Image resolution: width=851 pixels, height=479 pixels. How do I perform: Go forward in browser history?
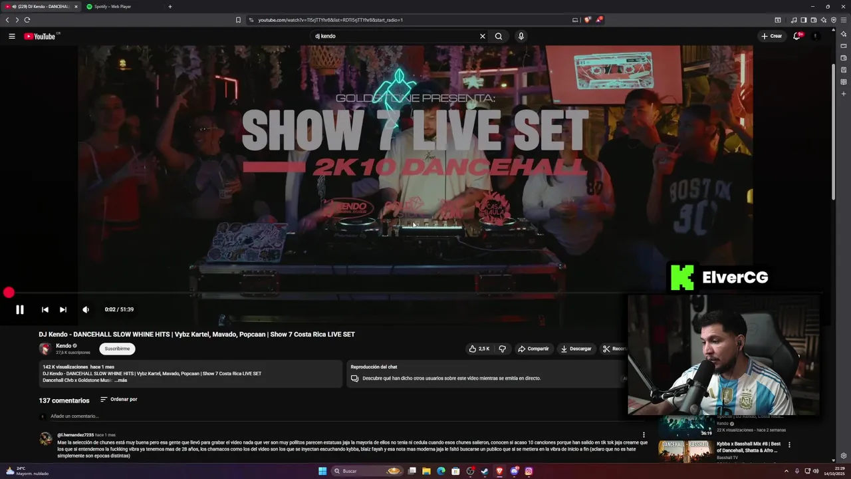point(17,20)
